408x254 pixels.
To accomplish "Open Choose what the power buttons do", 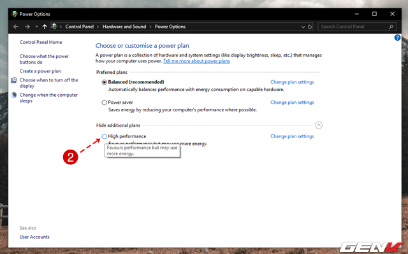I will [44, 59].
